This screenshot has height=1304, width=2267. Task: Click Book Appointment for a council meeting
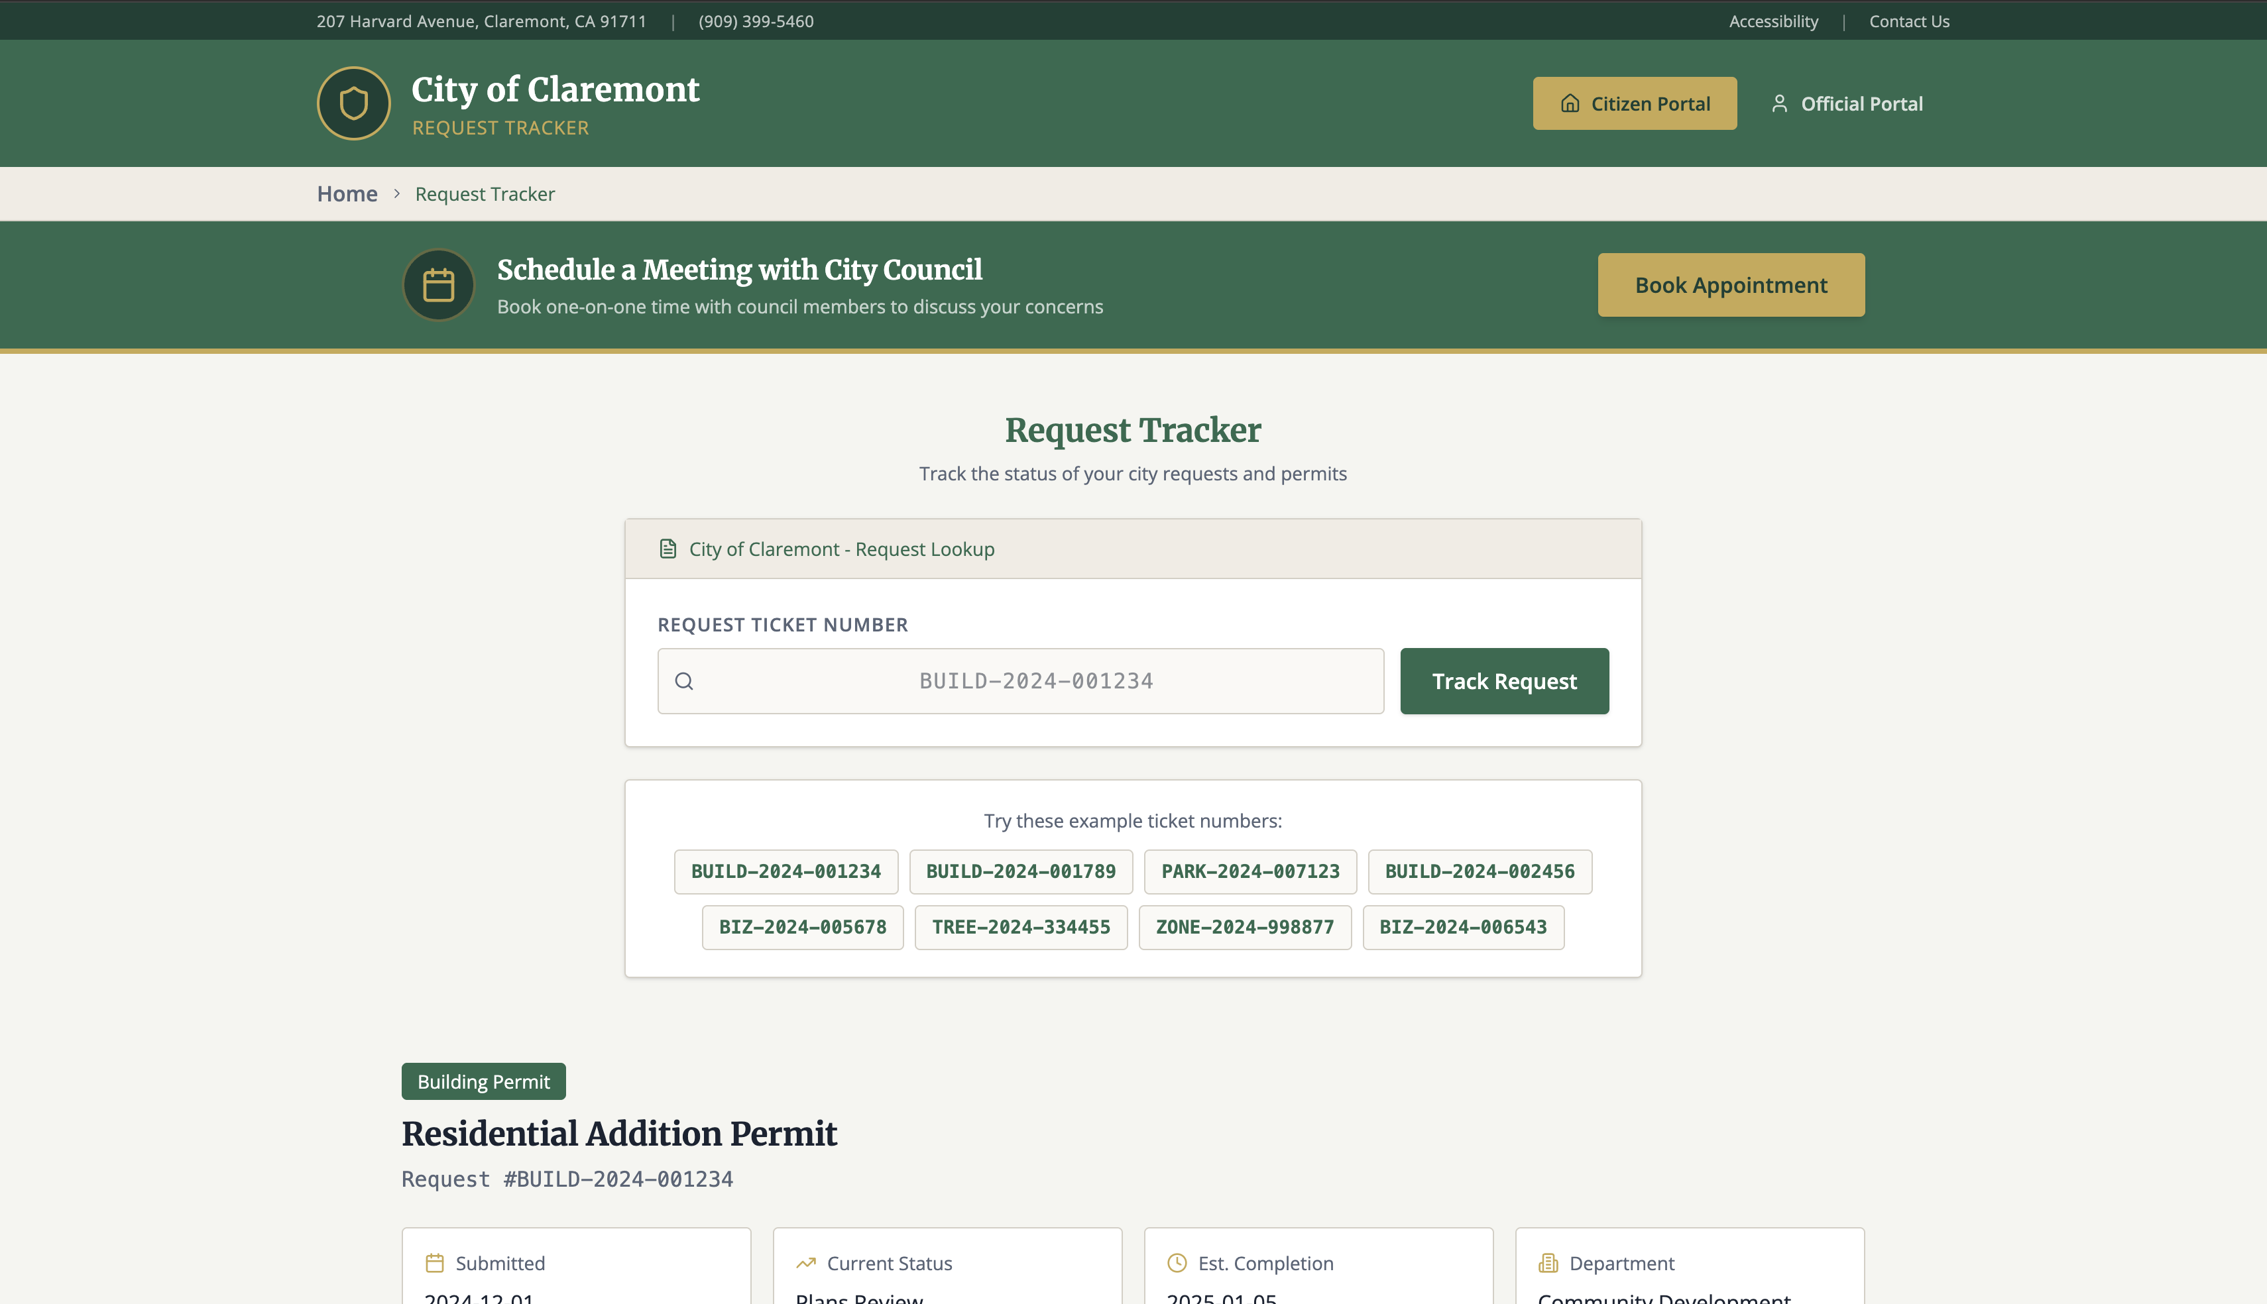coord(1729,284)
